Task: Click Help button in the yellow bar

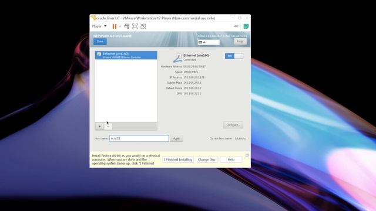Action: coord(231,159)
